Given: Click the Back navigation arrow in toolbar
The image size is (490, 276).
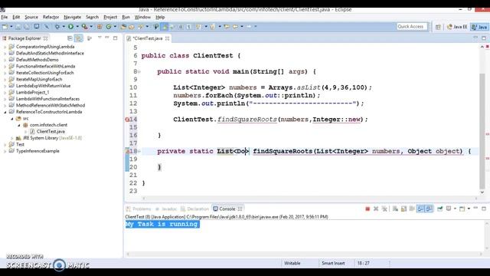Looking at the screenshot, I should coord(235,27).
